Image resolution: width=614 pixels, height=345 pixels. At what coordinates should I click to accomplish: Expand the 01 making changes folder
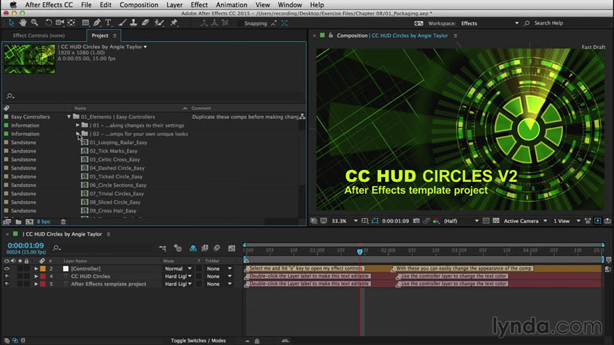(77, 125)
